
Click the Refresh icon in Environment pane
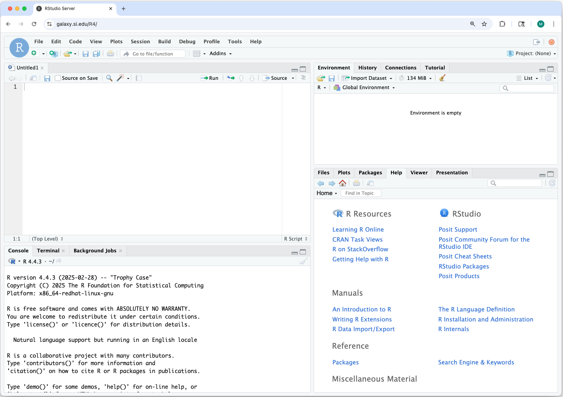[x=548, y=78]
